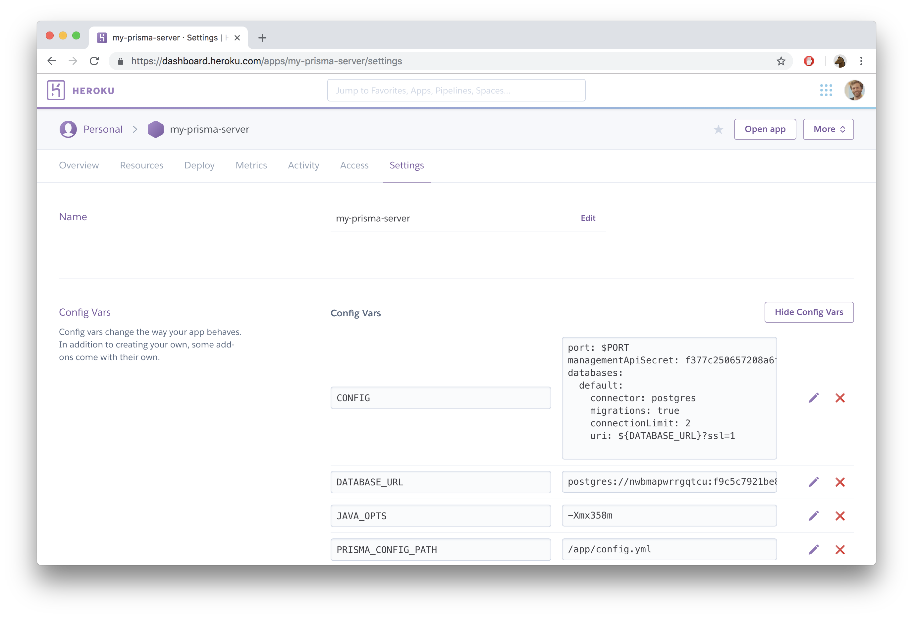Navigate to the Personal breadcrumb link
913x618 pixels.
pyautogui.click(x=103, y=129)
